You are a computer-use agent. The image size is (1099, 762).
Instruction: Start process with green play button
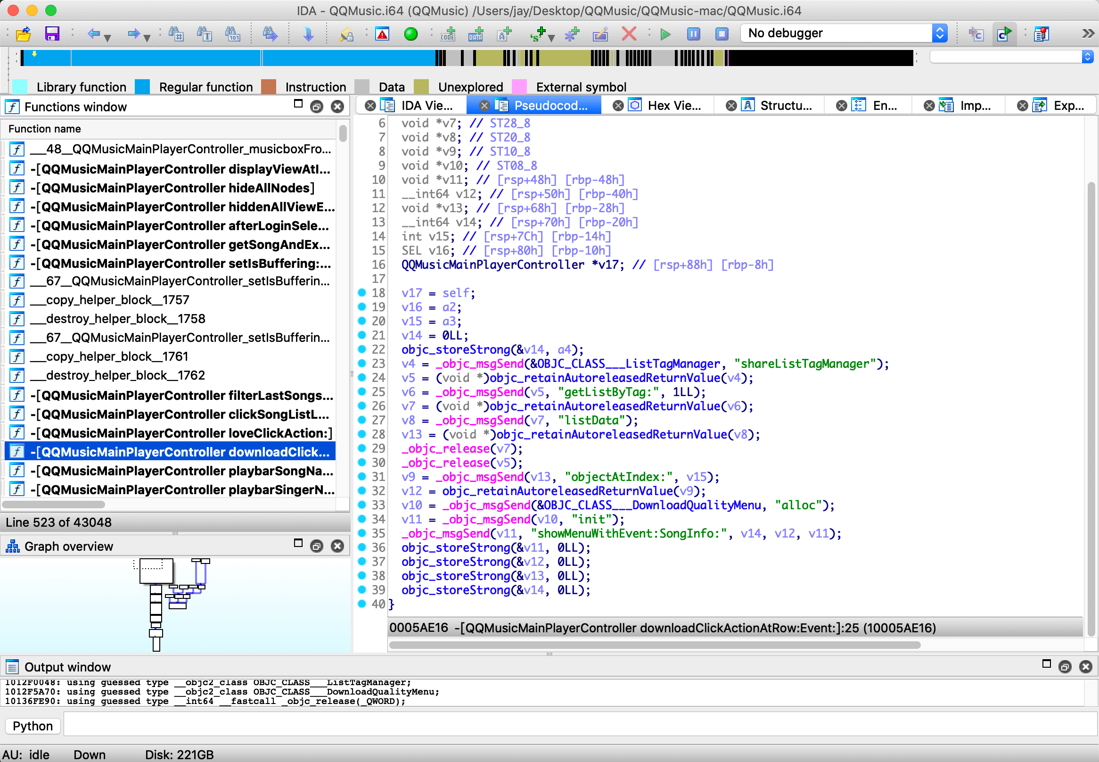tap(665, 33)
